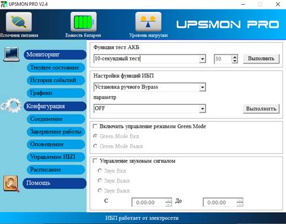Select the first Звук Выкл radio button

[100, 181]
